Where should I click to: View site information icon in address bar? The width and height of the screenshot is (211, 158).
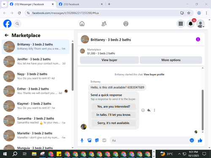click(28, 13)
